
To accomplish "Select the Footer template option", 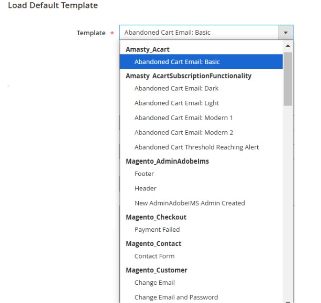I will pos(201,174).
